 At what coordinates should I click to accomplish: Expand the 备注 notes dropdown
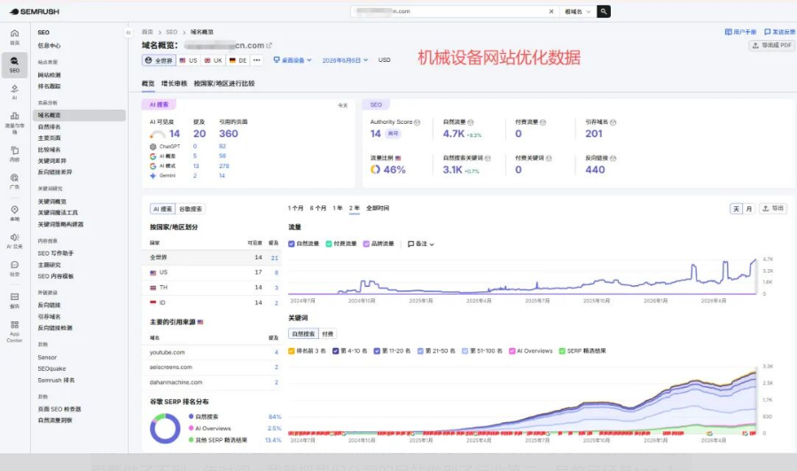[421, 244]
